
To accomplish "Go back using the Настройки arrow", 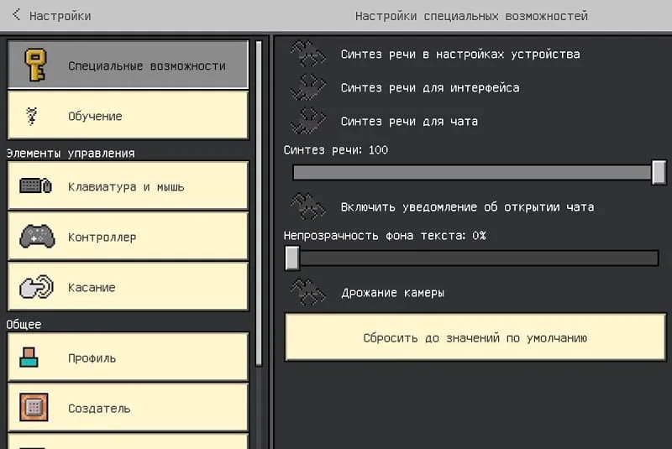I will [16, 15].
